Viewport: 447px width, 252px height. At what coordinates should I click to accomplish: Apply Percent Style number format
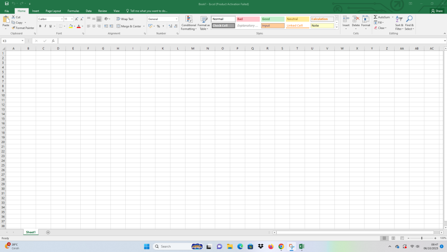(158, 26)
